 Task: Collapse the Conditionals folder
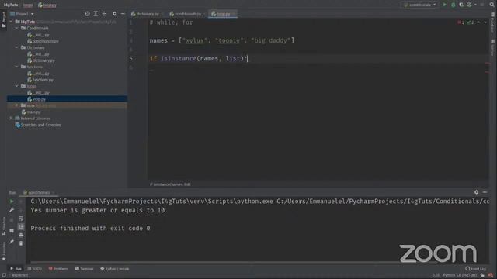16,28
